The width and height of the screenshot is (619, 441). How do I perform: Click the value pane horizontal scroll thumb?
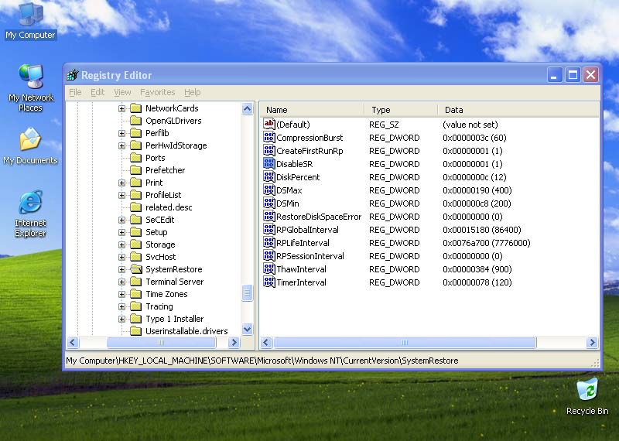click(405, 342)
